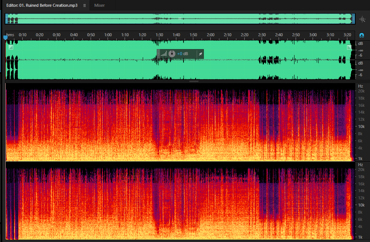Select Editor: 01. Ruined Before Creation.mp3 tab
This screenshot has height=242, width=370.
coord(42,5)
